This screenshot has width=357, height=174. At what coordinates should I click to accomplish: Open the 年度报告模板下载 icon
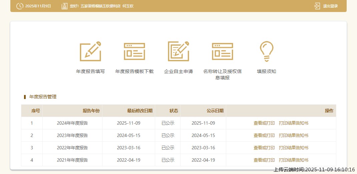tap(134, 51)
